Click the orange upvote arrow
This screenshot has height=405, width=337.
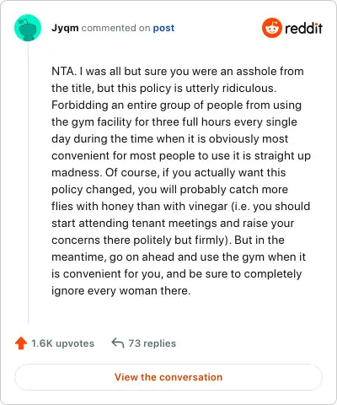point(21,343)
